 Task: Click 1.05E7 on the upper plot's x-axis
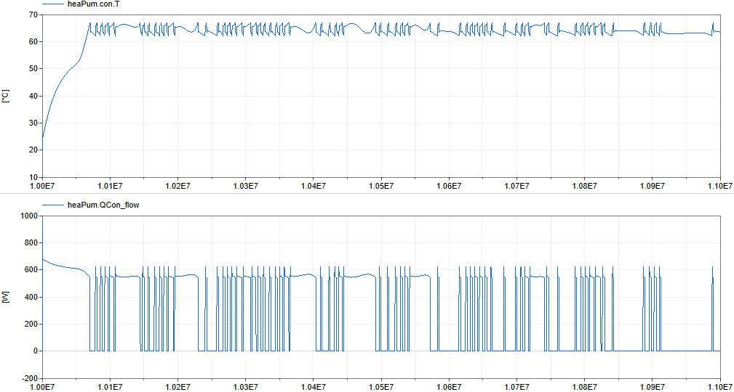pyautogui.click(x=381, y=187)
